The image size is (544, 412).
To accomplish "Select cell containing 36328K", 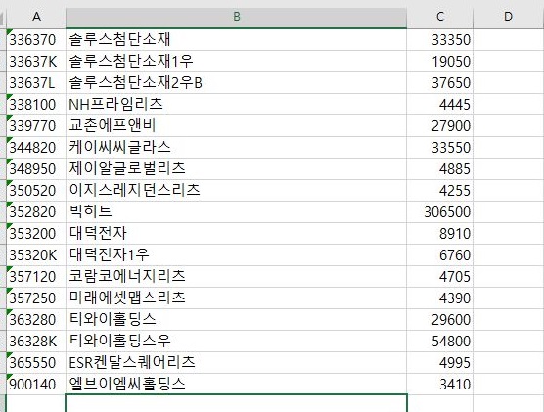I will point(36,342).
